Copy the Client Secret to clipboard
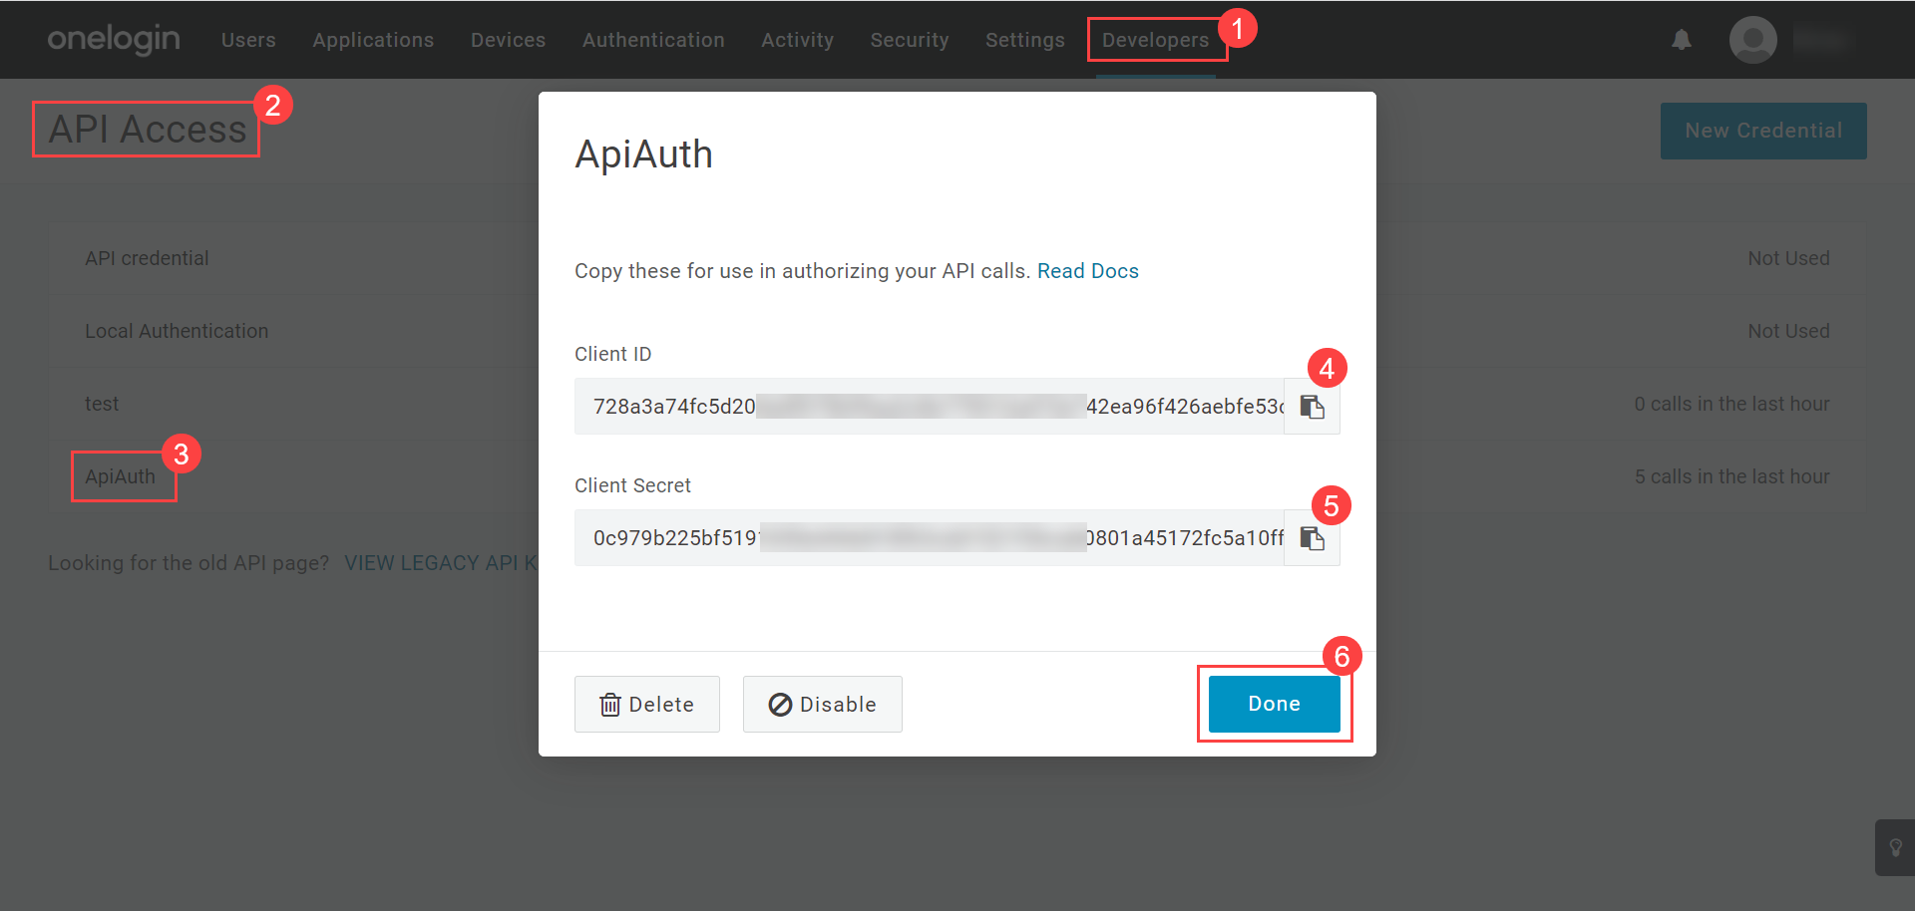Screen dimensions: 1915x911 pyautogui.click(x=1312, y=538)
